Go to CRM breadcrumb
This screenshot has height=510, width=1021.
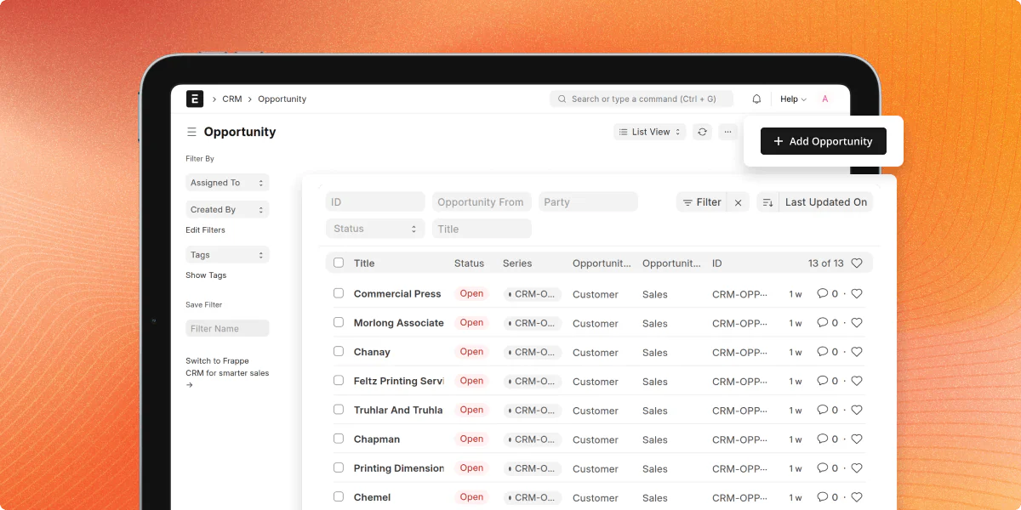click(x=232, y=99)
